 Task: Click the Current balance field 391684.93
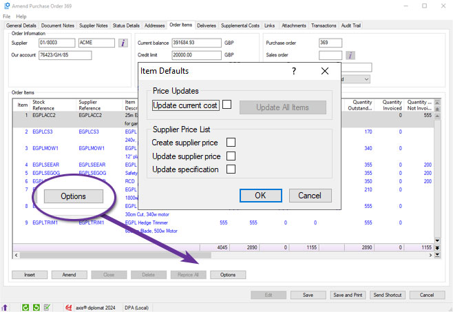pyautogui.click(x=196, y=43)
